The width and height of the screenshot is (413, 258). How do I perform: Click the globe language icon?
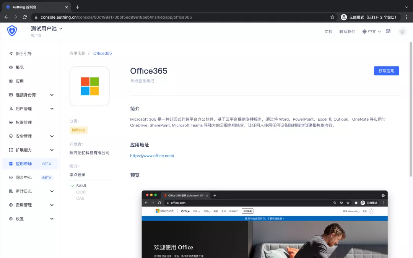[364, 32]
